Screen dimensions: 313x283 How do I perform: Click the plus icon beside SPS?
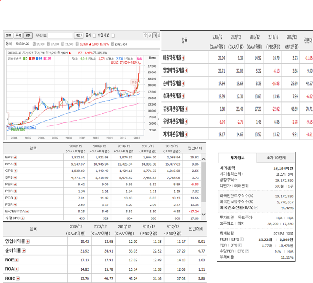(x=15, y=177)
